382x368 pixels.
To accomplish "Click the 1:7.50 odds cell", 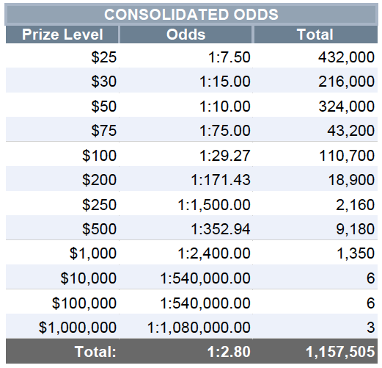I will point(186,56).
